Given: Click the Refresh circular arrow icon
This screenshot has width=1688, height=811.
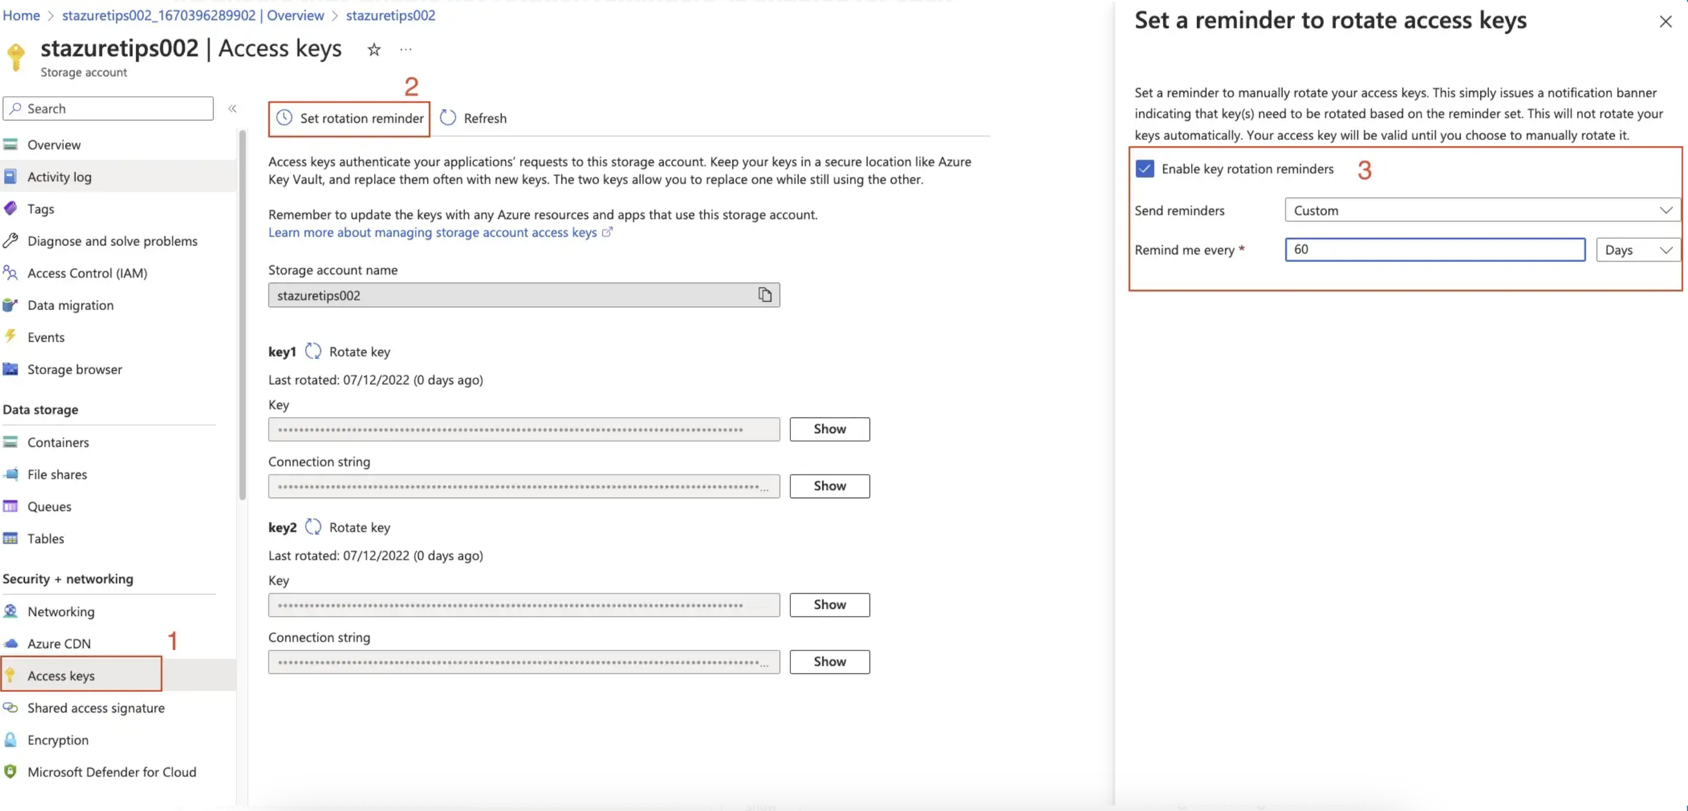Looking at the screenshot, I should click(447, 118).
